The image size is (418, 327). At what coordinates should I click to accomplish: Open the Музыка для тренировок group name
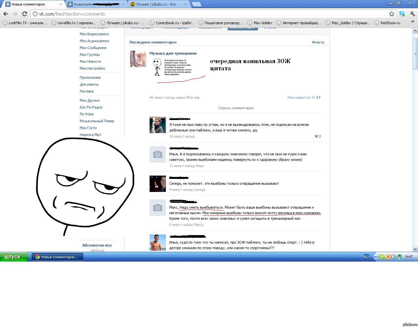point(173,53)
